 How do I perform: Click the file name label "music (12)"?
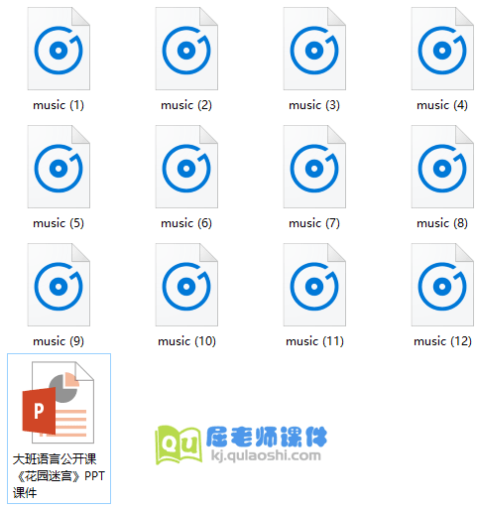443,341
